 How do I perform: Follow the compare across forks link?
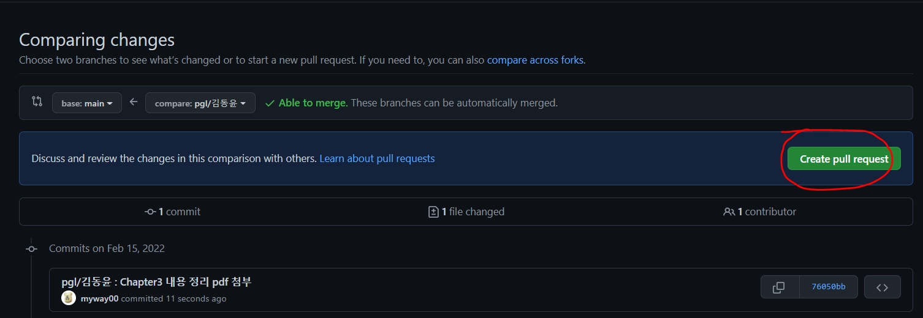click(x=535, y=60)
